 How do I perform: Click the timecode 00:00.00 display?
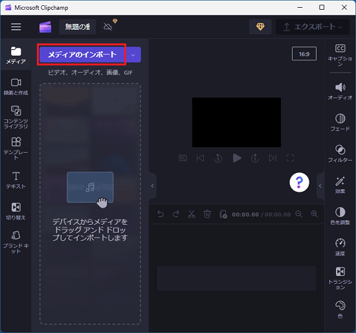tap(245, 214)
